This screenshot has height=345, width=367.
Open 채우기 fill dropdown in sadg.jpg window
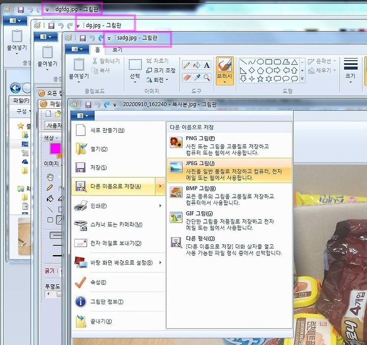click(322, 70)
